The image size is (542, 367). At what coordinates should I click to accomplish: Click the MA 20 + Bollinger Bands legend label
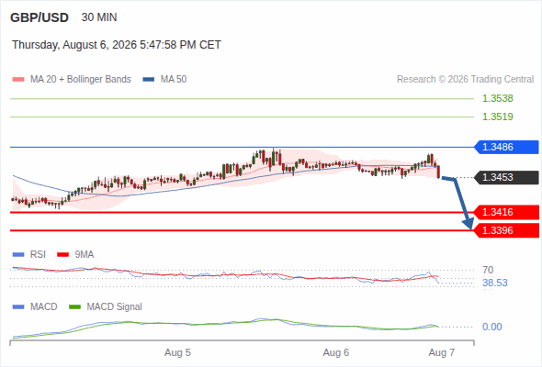pyautogui.click(x=81, y=80)
